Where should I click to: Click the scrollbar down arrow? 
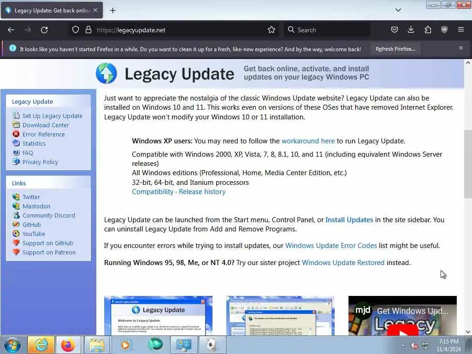468,332
